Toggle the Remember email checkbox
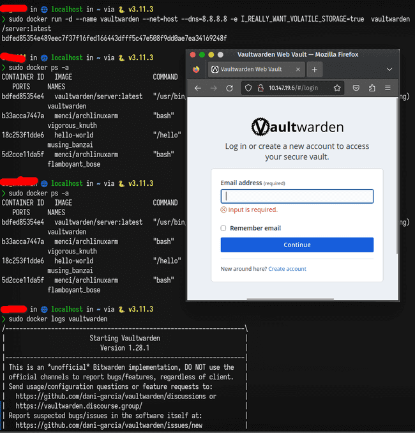Viewport: 415px width, 433px height. [x=223, y=228]
